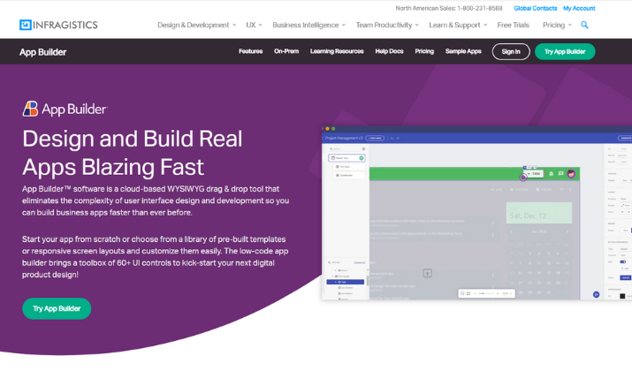This screenshot has height=371, width=632.
Task: Click the black fill swatch in preview properties
Action: [622, 296]
